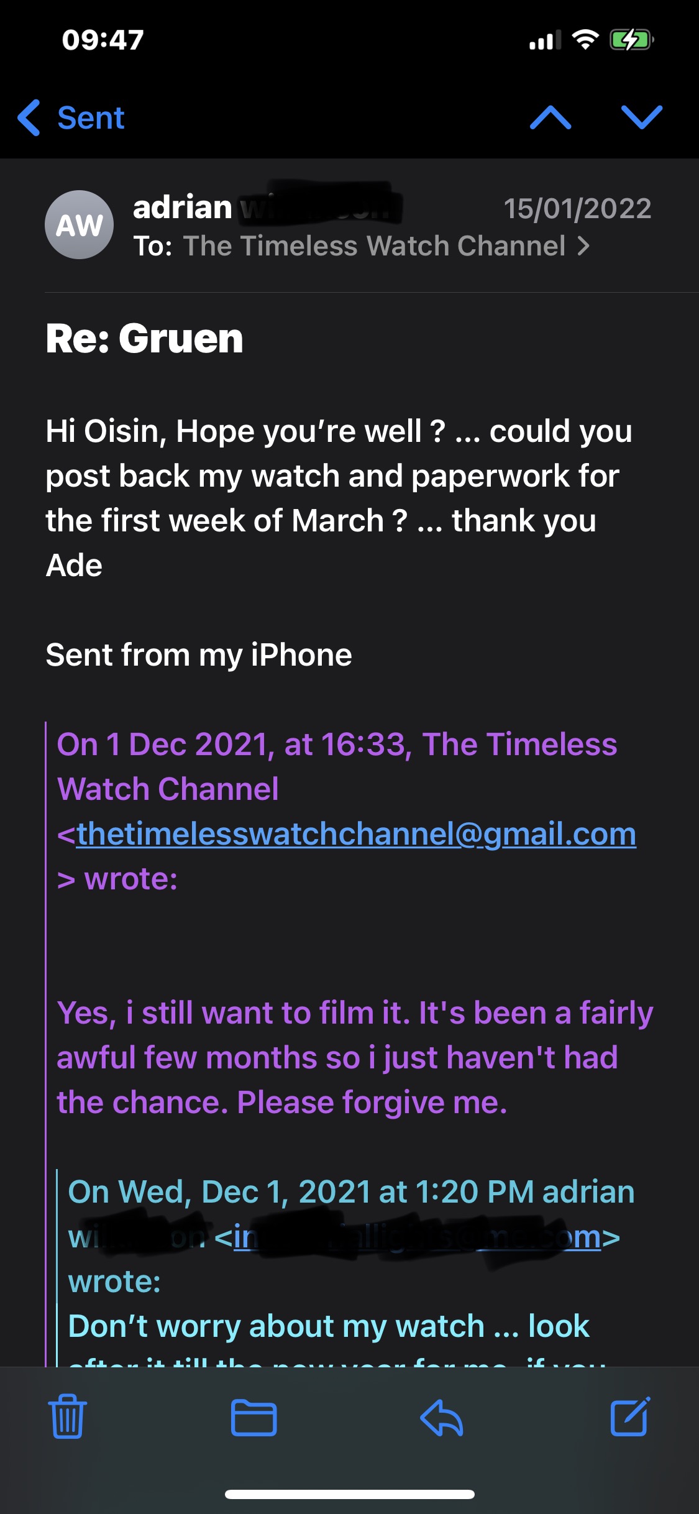
Task: Tap the battery charging status icon
Action: (x=631, y=40)
